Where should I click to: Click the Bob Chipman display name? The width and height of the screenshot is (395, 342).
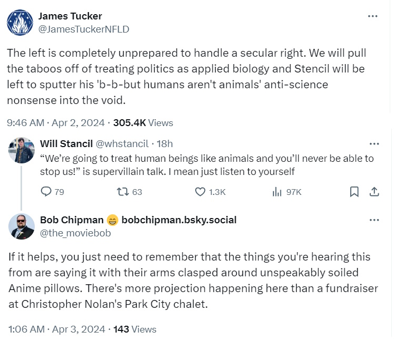click(71, 220)
